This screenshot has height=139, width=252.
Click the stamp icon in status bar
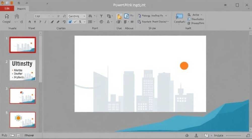tap(196, 135)
